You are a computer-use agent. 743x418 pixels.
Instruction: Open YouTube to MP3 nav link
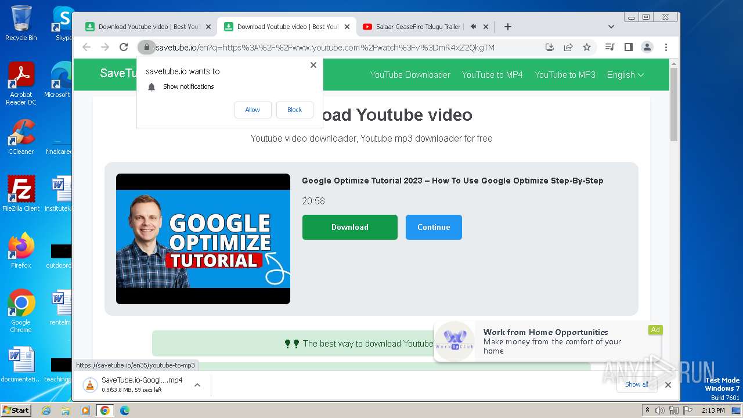click(x=565, y=75)
